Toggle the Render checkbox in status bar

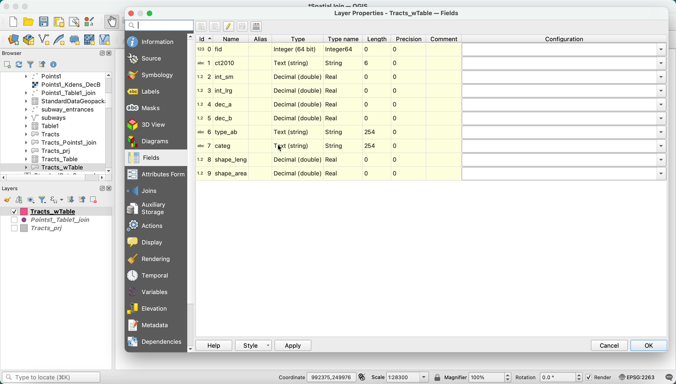[589, 377]
